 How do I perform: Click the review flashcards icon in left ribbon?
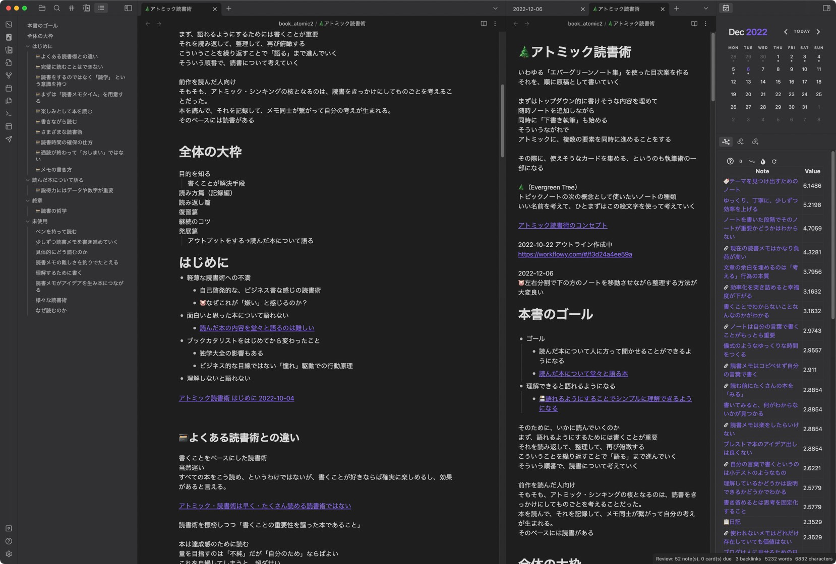(9, 50)
